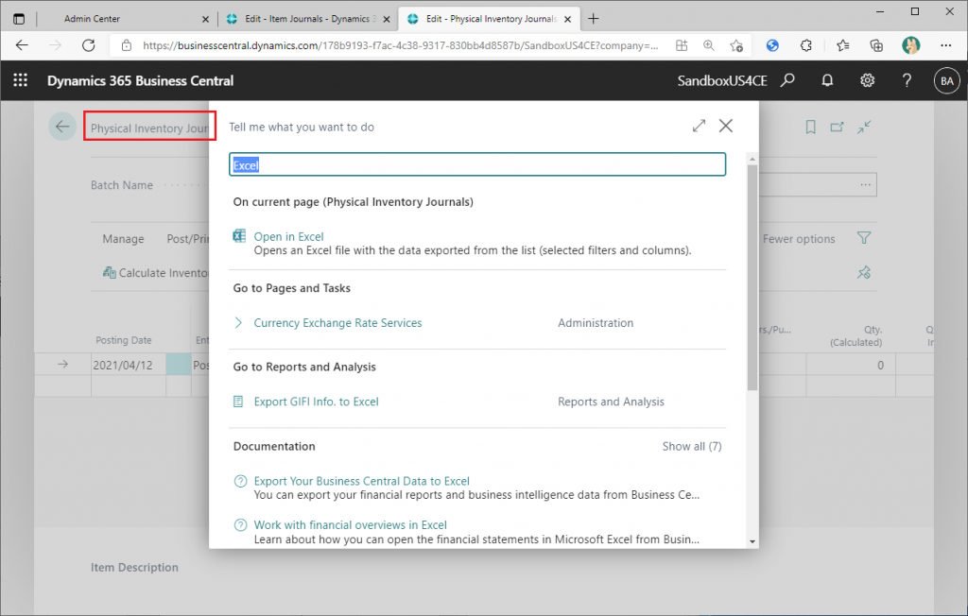This screenshot has width=968, height=616.
Task: Open the BA user account avatar
Action: point(947,81)
